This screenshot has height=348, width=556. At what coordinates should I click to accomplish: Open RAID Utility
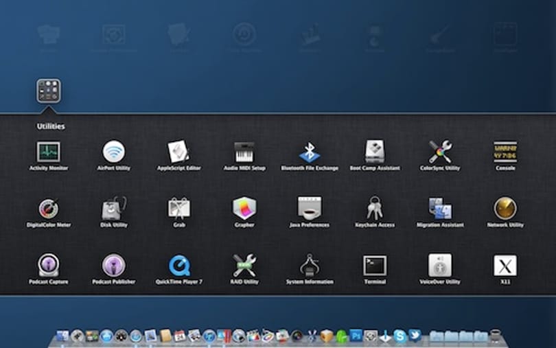point(244,265)
